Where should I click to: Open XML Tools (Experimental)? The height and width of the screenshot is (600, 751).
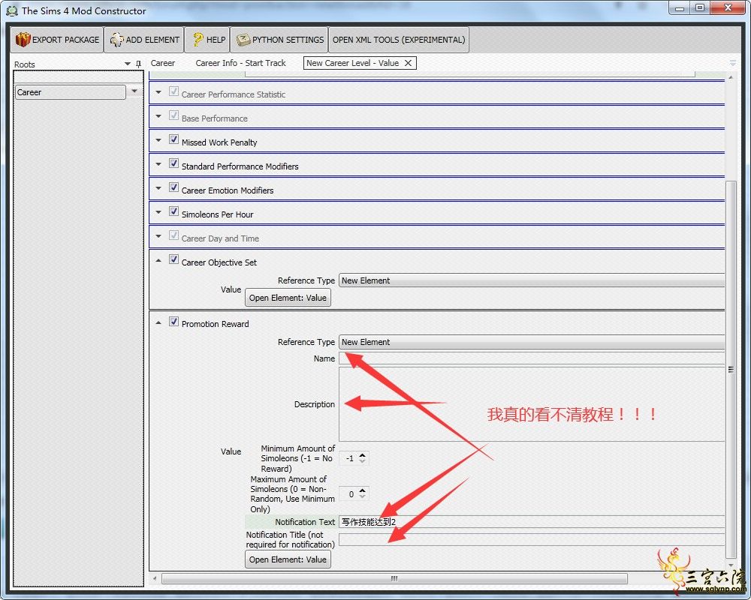pos(399,40)
